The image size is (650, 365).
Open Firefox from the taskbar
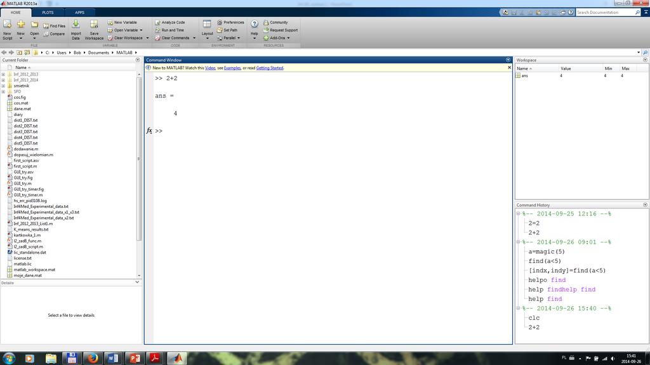coord(93,358)
